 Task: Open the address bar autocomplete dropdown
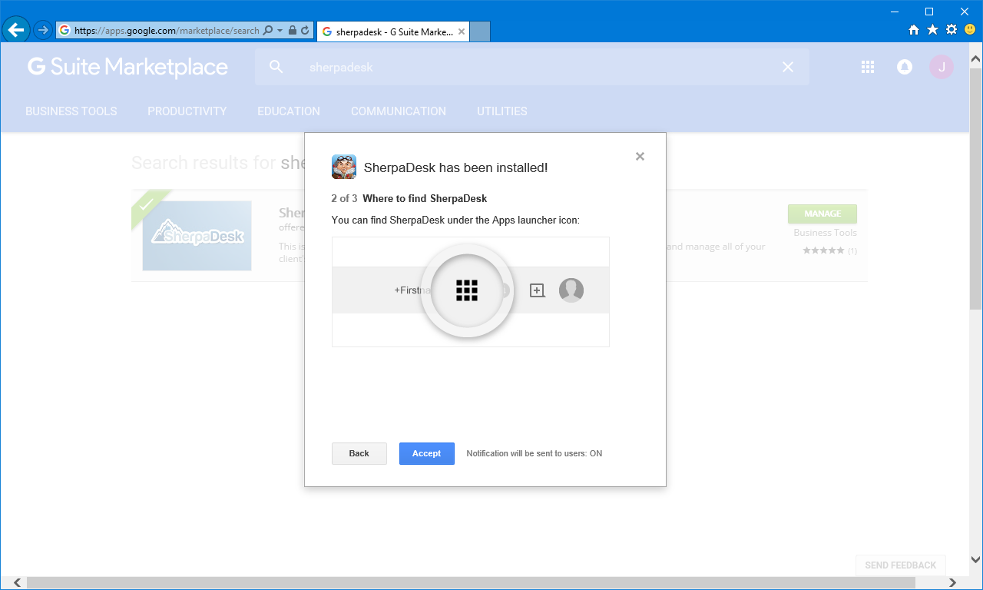(x=281, y=31)
